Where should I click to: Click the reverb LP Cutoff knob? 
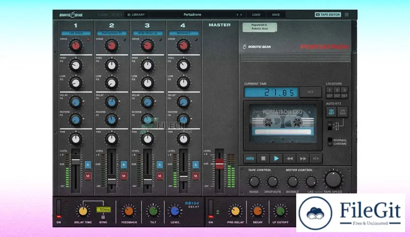point(281,211)
